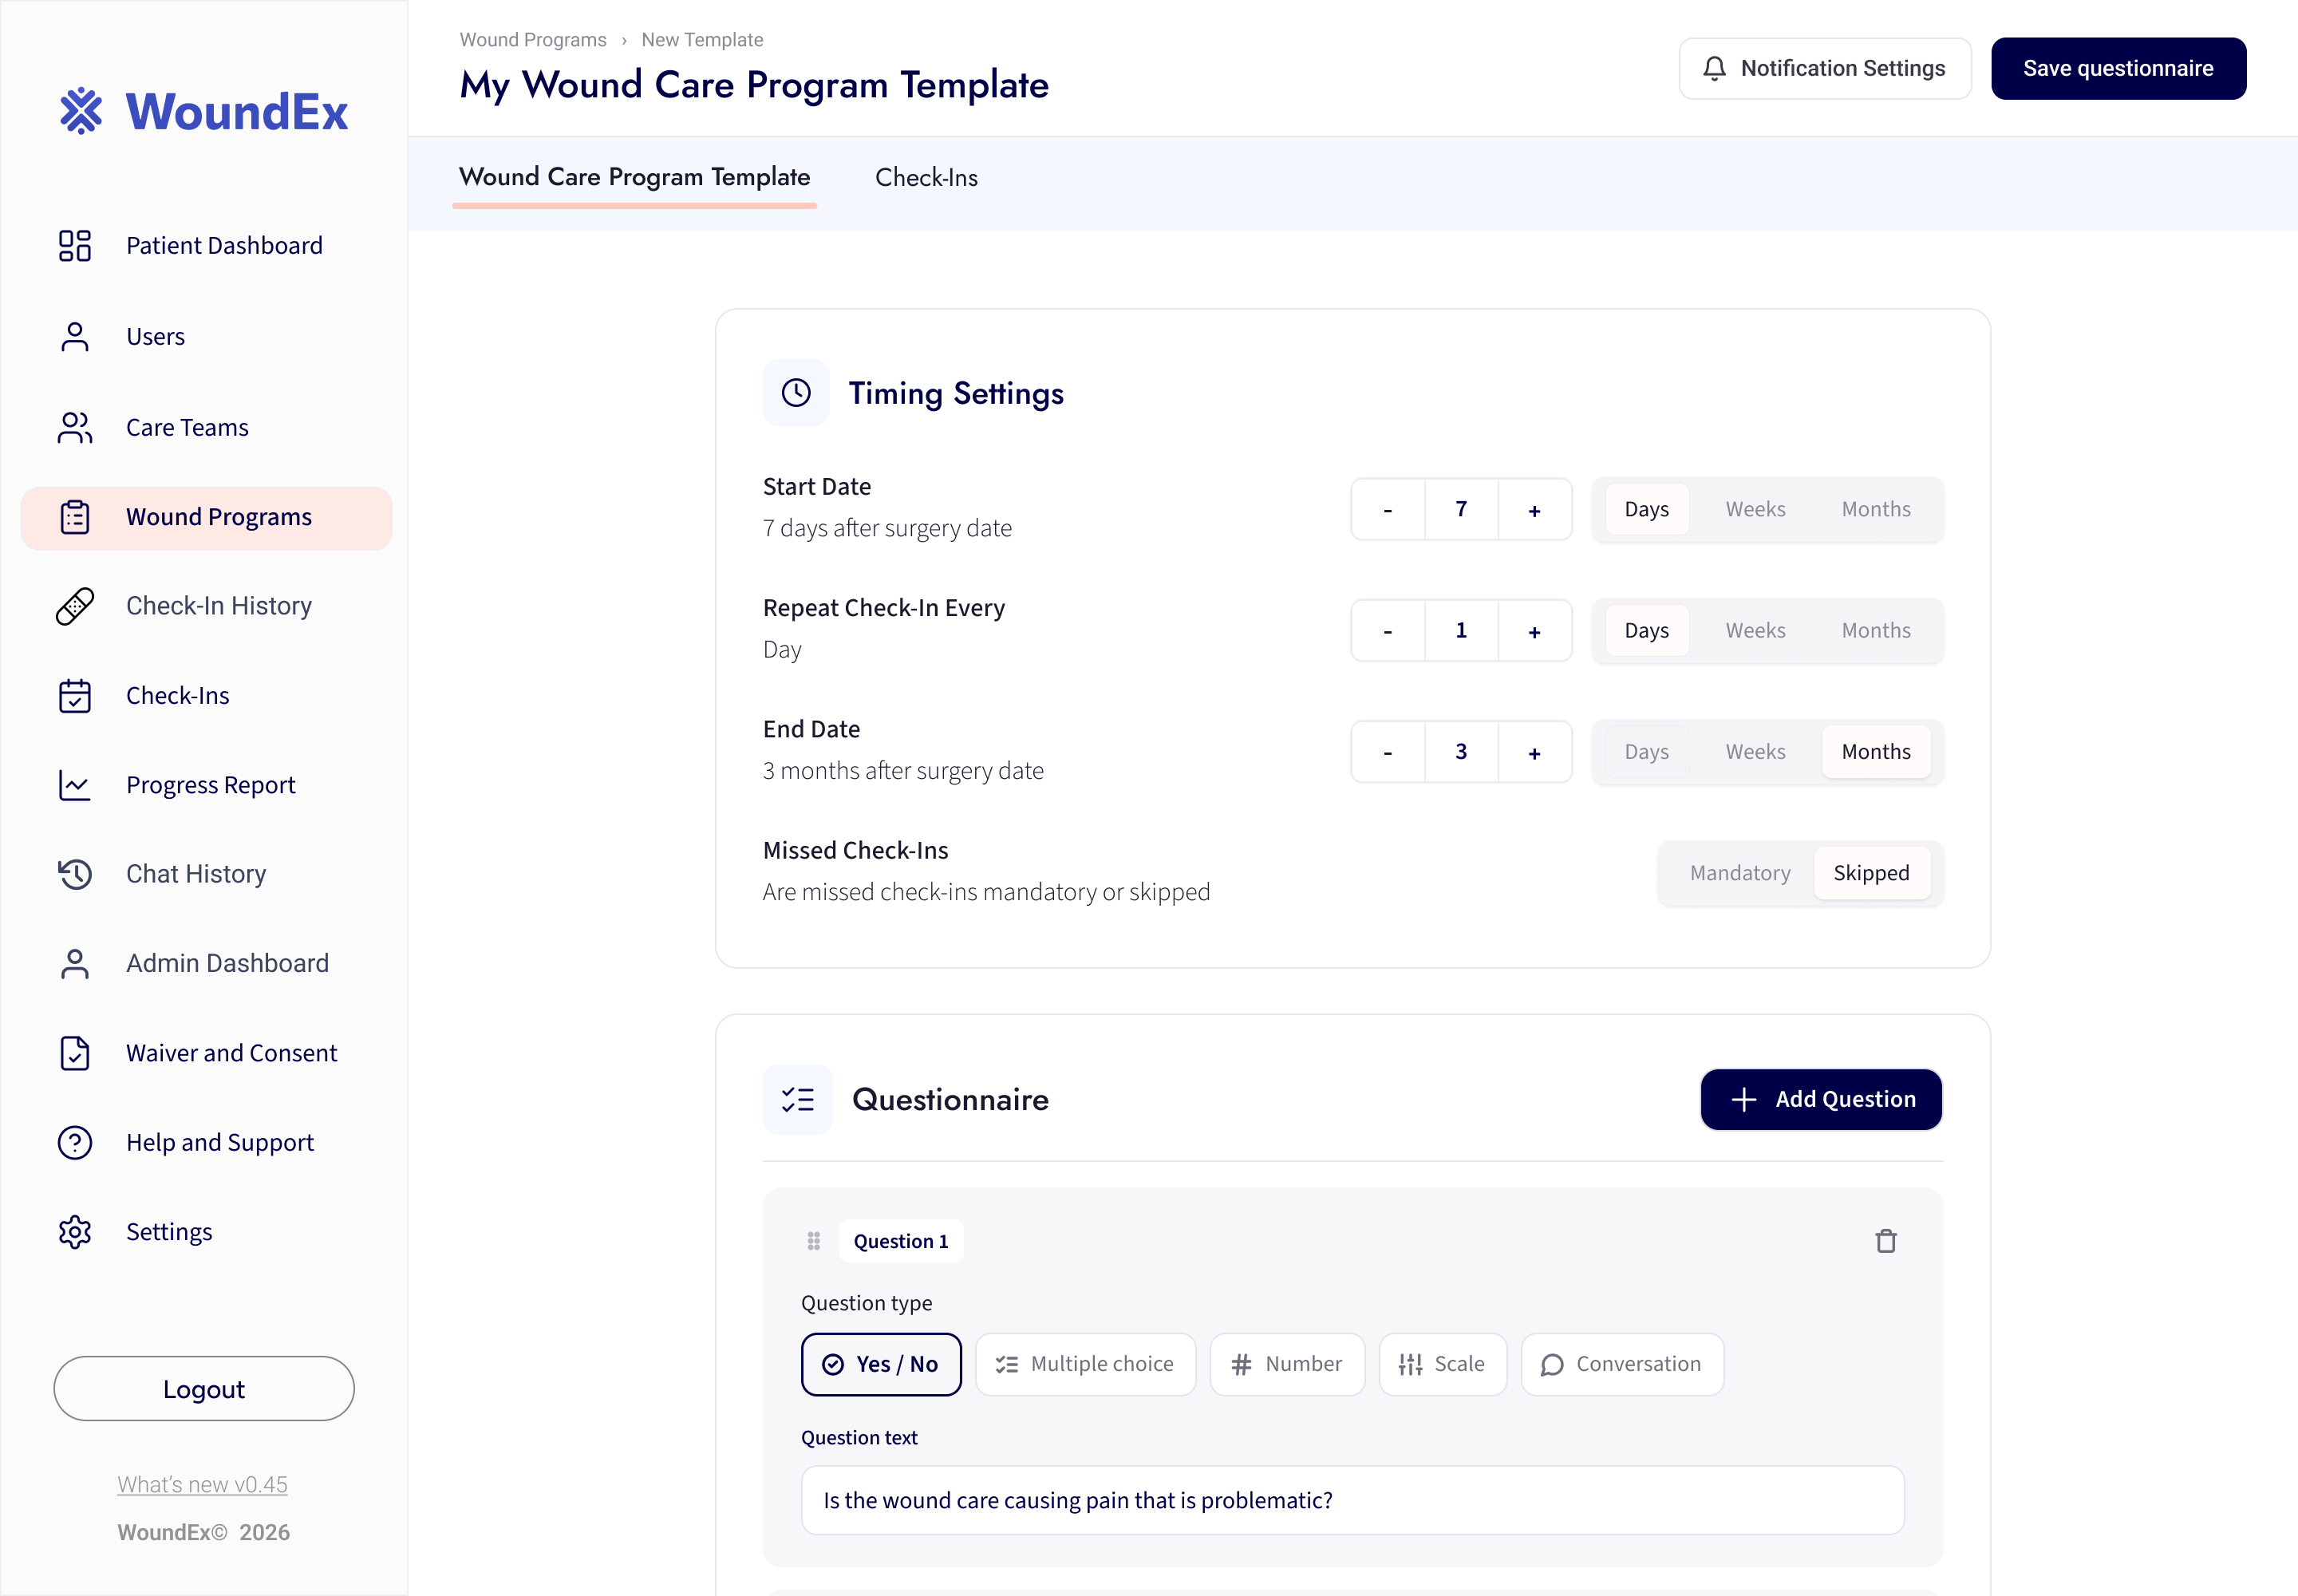Click the Wound Programs clipboard icon
Screen dimensions: 2298x1596
tap(75, 517)
